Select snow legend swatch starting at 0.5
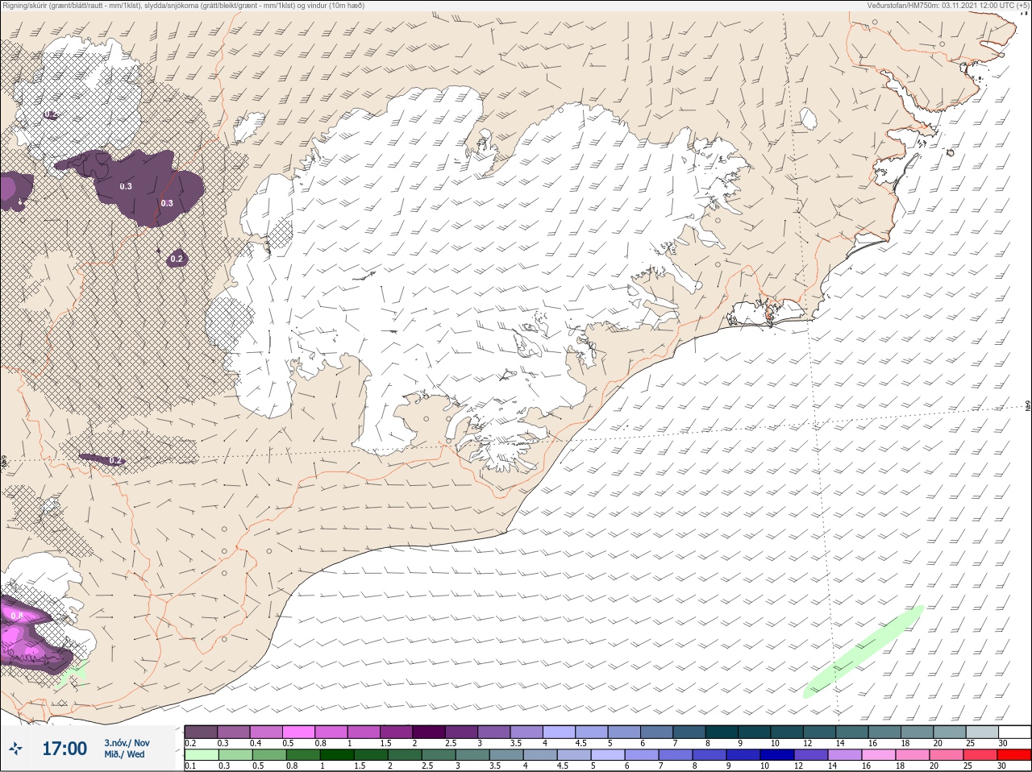The width and height of the screenshot is (1032, 772). (298, 732)
